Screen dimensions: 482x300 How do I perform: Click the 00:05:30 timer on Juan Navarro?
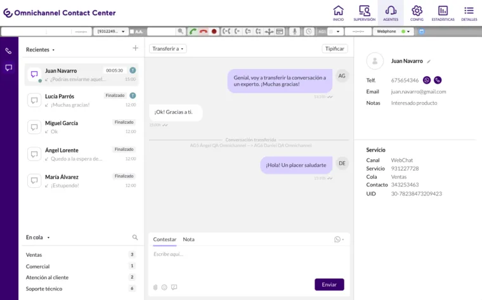(x=114, y=70)
